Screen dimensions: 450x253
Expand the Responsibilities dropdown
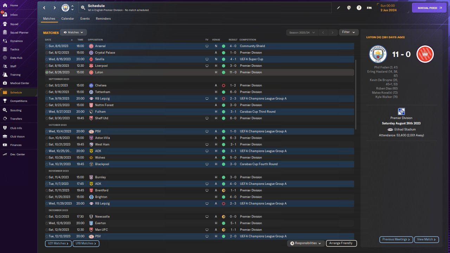pyautogui.click(x=306, y=243)
